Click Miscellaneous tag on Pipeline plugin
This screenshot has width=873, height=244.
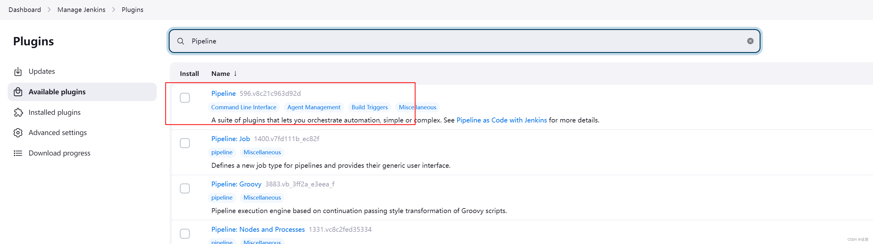click(x=418, y=107)
